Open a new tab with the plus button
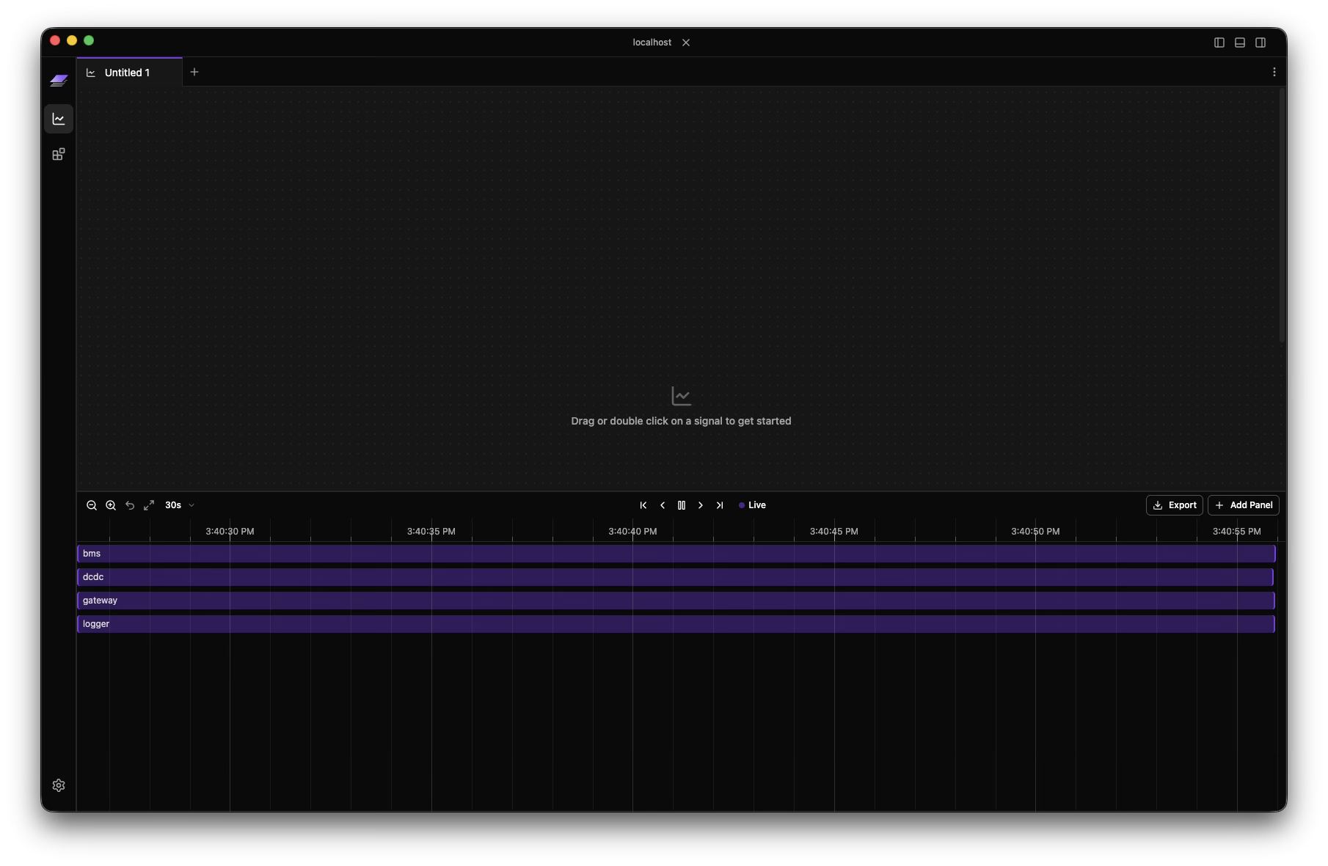 194,72
